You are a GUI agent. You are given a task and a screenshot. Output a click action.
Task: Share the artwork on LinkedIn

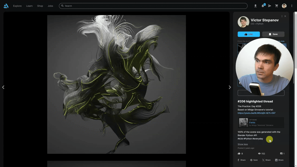(x=279, y=160)
